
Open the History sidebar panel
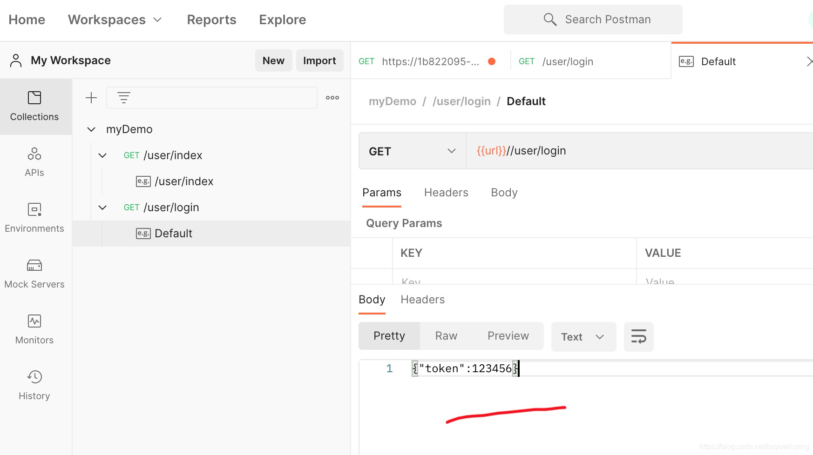point(34,386)
